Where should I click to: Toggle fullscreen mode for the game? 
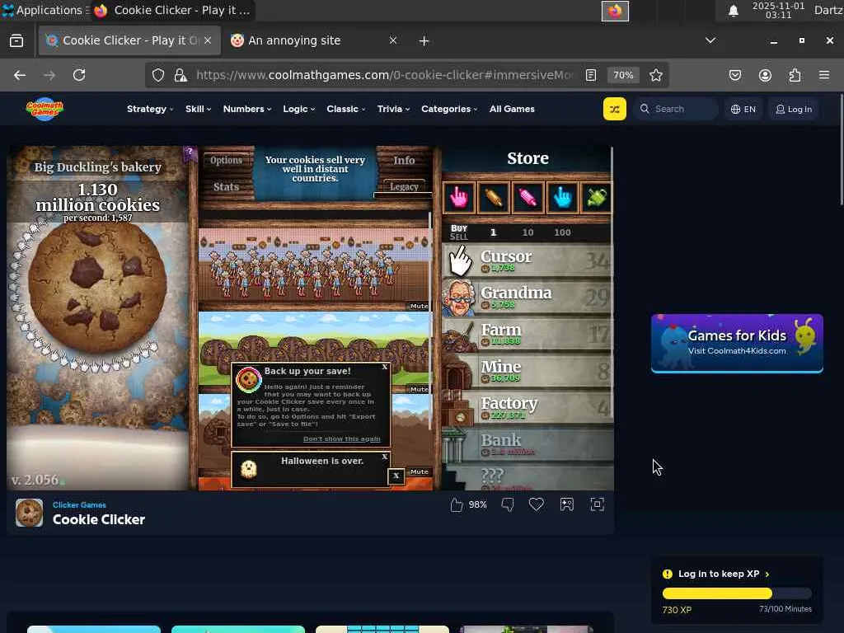(597, 504)
